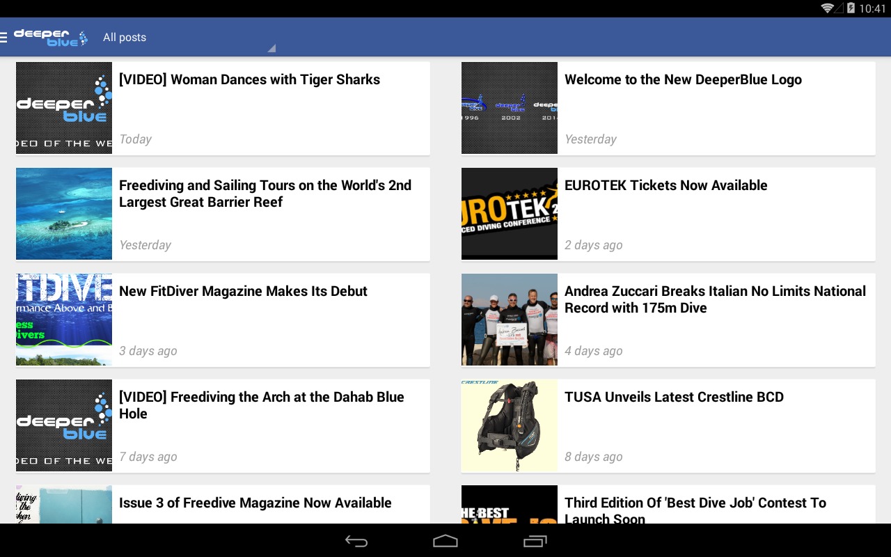Tap the DeeperBlue logo history thumbnail

click(x=510, y=108)
